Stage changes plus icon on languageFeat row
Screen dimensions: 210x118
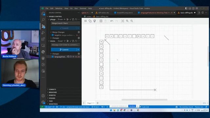point(73,57)
